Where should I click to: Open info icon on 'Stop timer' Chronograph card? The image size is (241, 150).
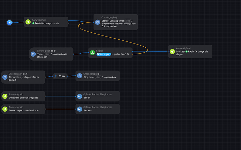(98, 74)
